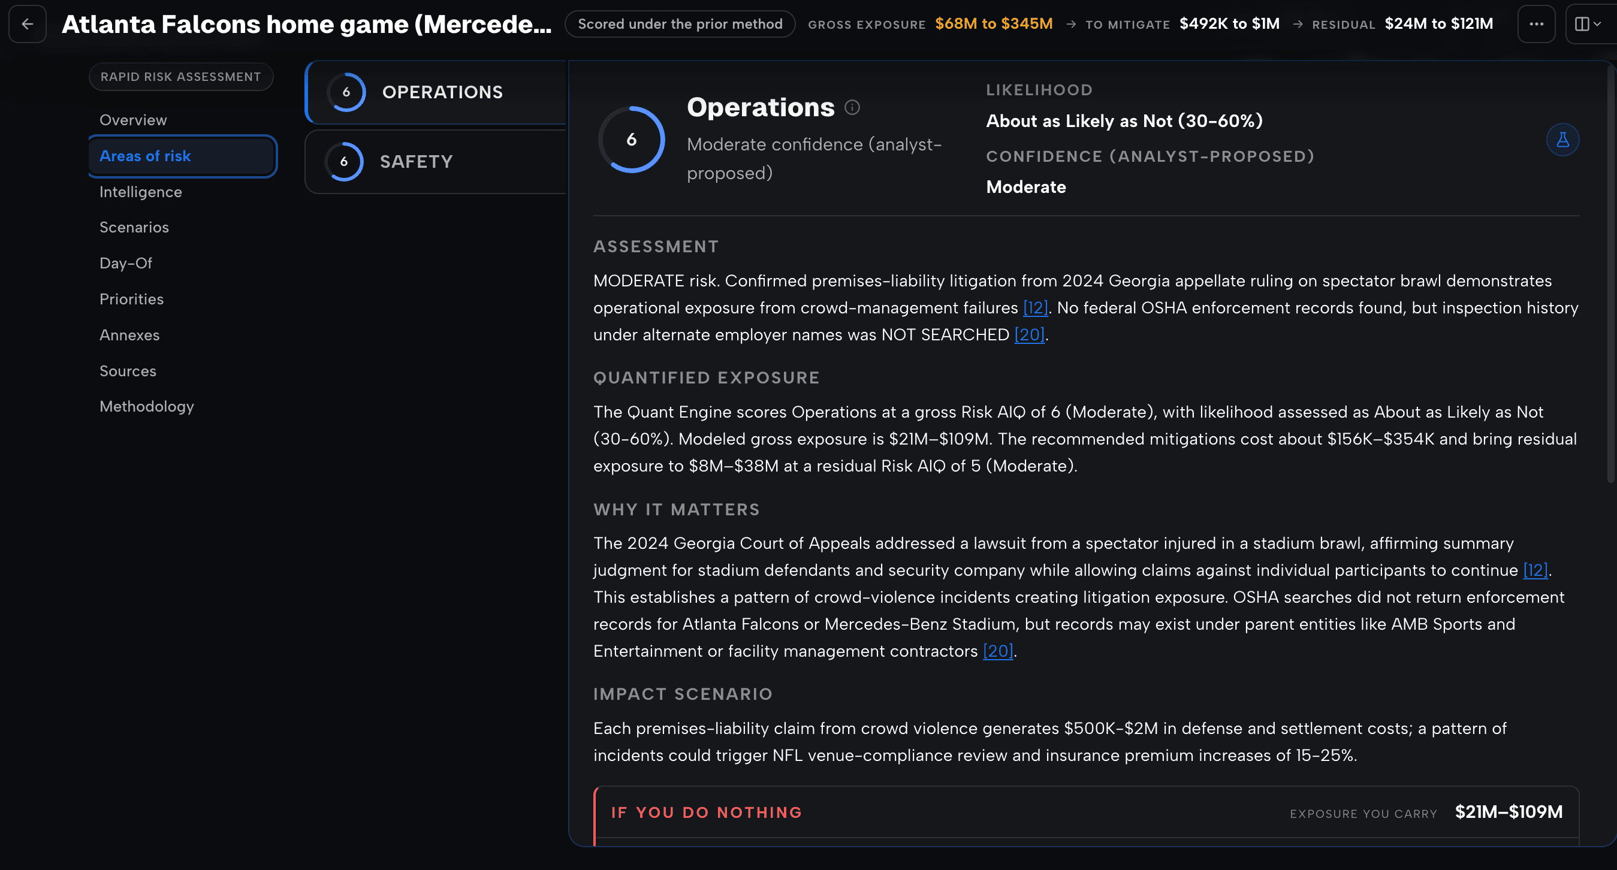View the Sources section
The width and height of the screenshot is (1617, 870).
coord(128,371)
